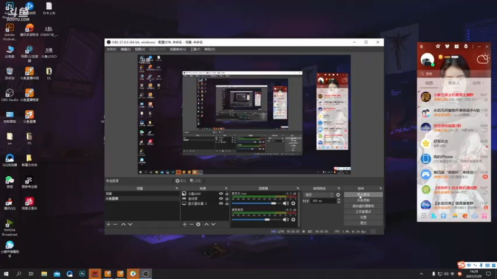Image resolution: width=497 pixels, height=279 pixels.
Task: Toggle lock on 显示器采集 2 source
Action: point(227,204)
